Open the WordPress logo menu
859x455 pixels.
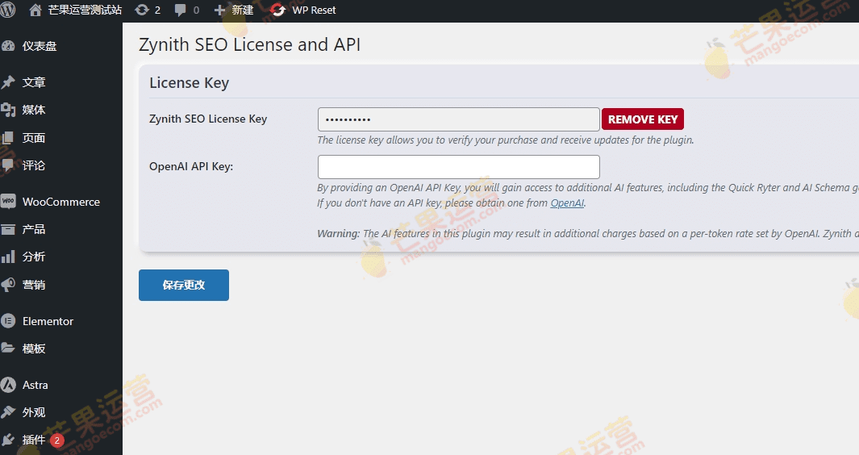tap(8, 10)
